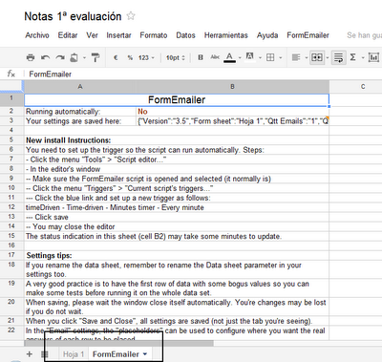Click the document title Notas 1ª evaluación
Viewport: 382px width, 362px height.
click(73, 16)
